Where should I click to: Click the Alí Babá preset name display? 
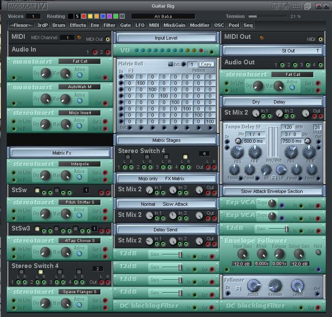tap(163, 16)
